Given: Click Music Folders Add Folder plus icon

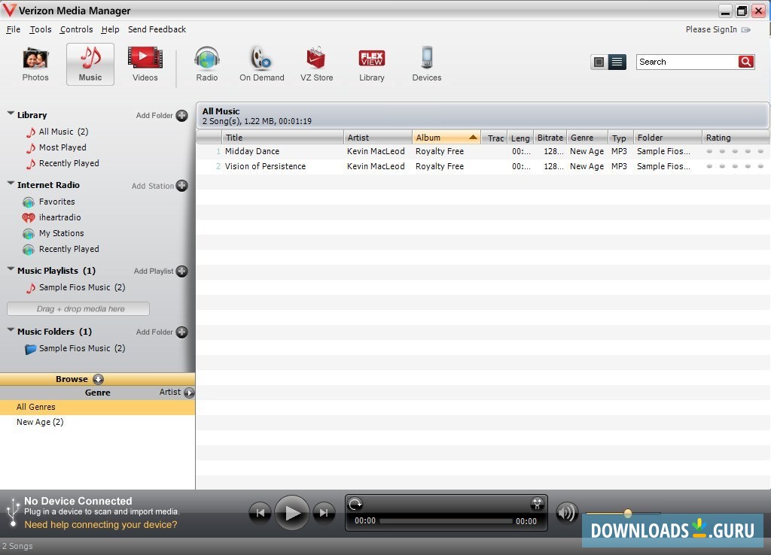Looking at the screenshot, I should point(182,332).
